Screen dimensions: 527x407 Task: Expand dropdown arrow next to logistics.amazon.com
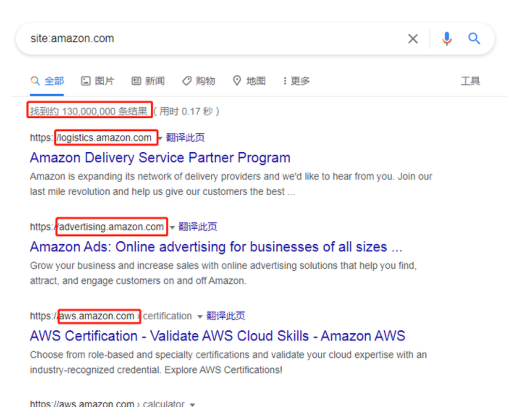click(x=160, y=138)
